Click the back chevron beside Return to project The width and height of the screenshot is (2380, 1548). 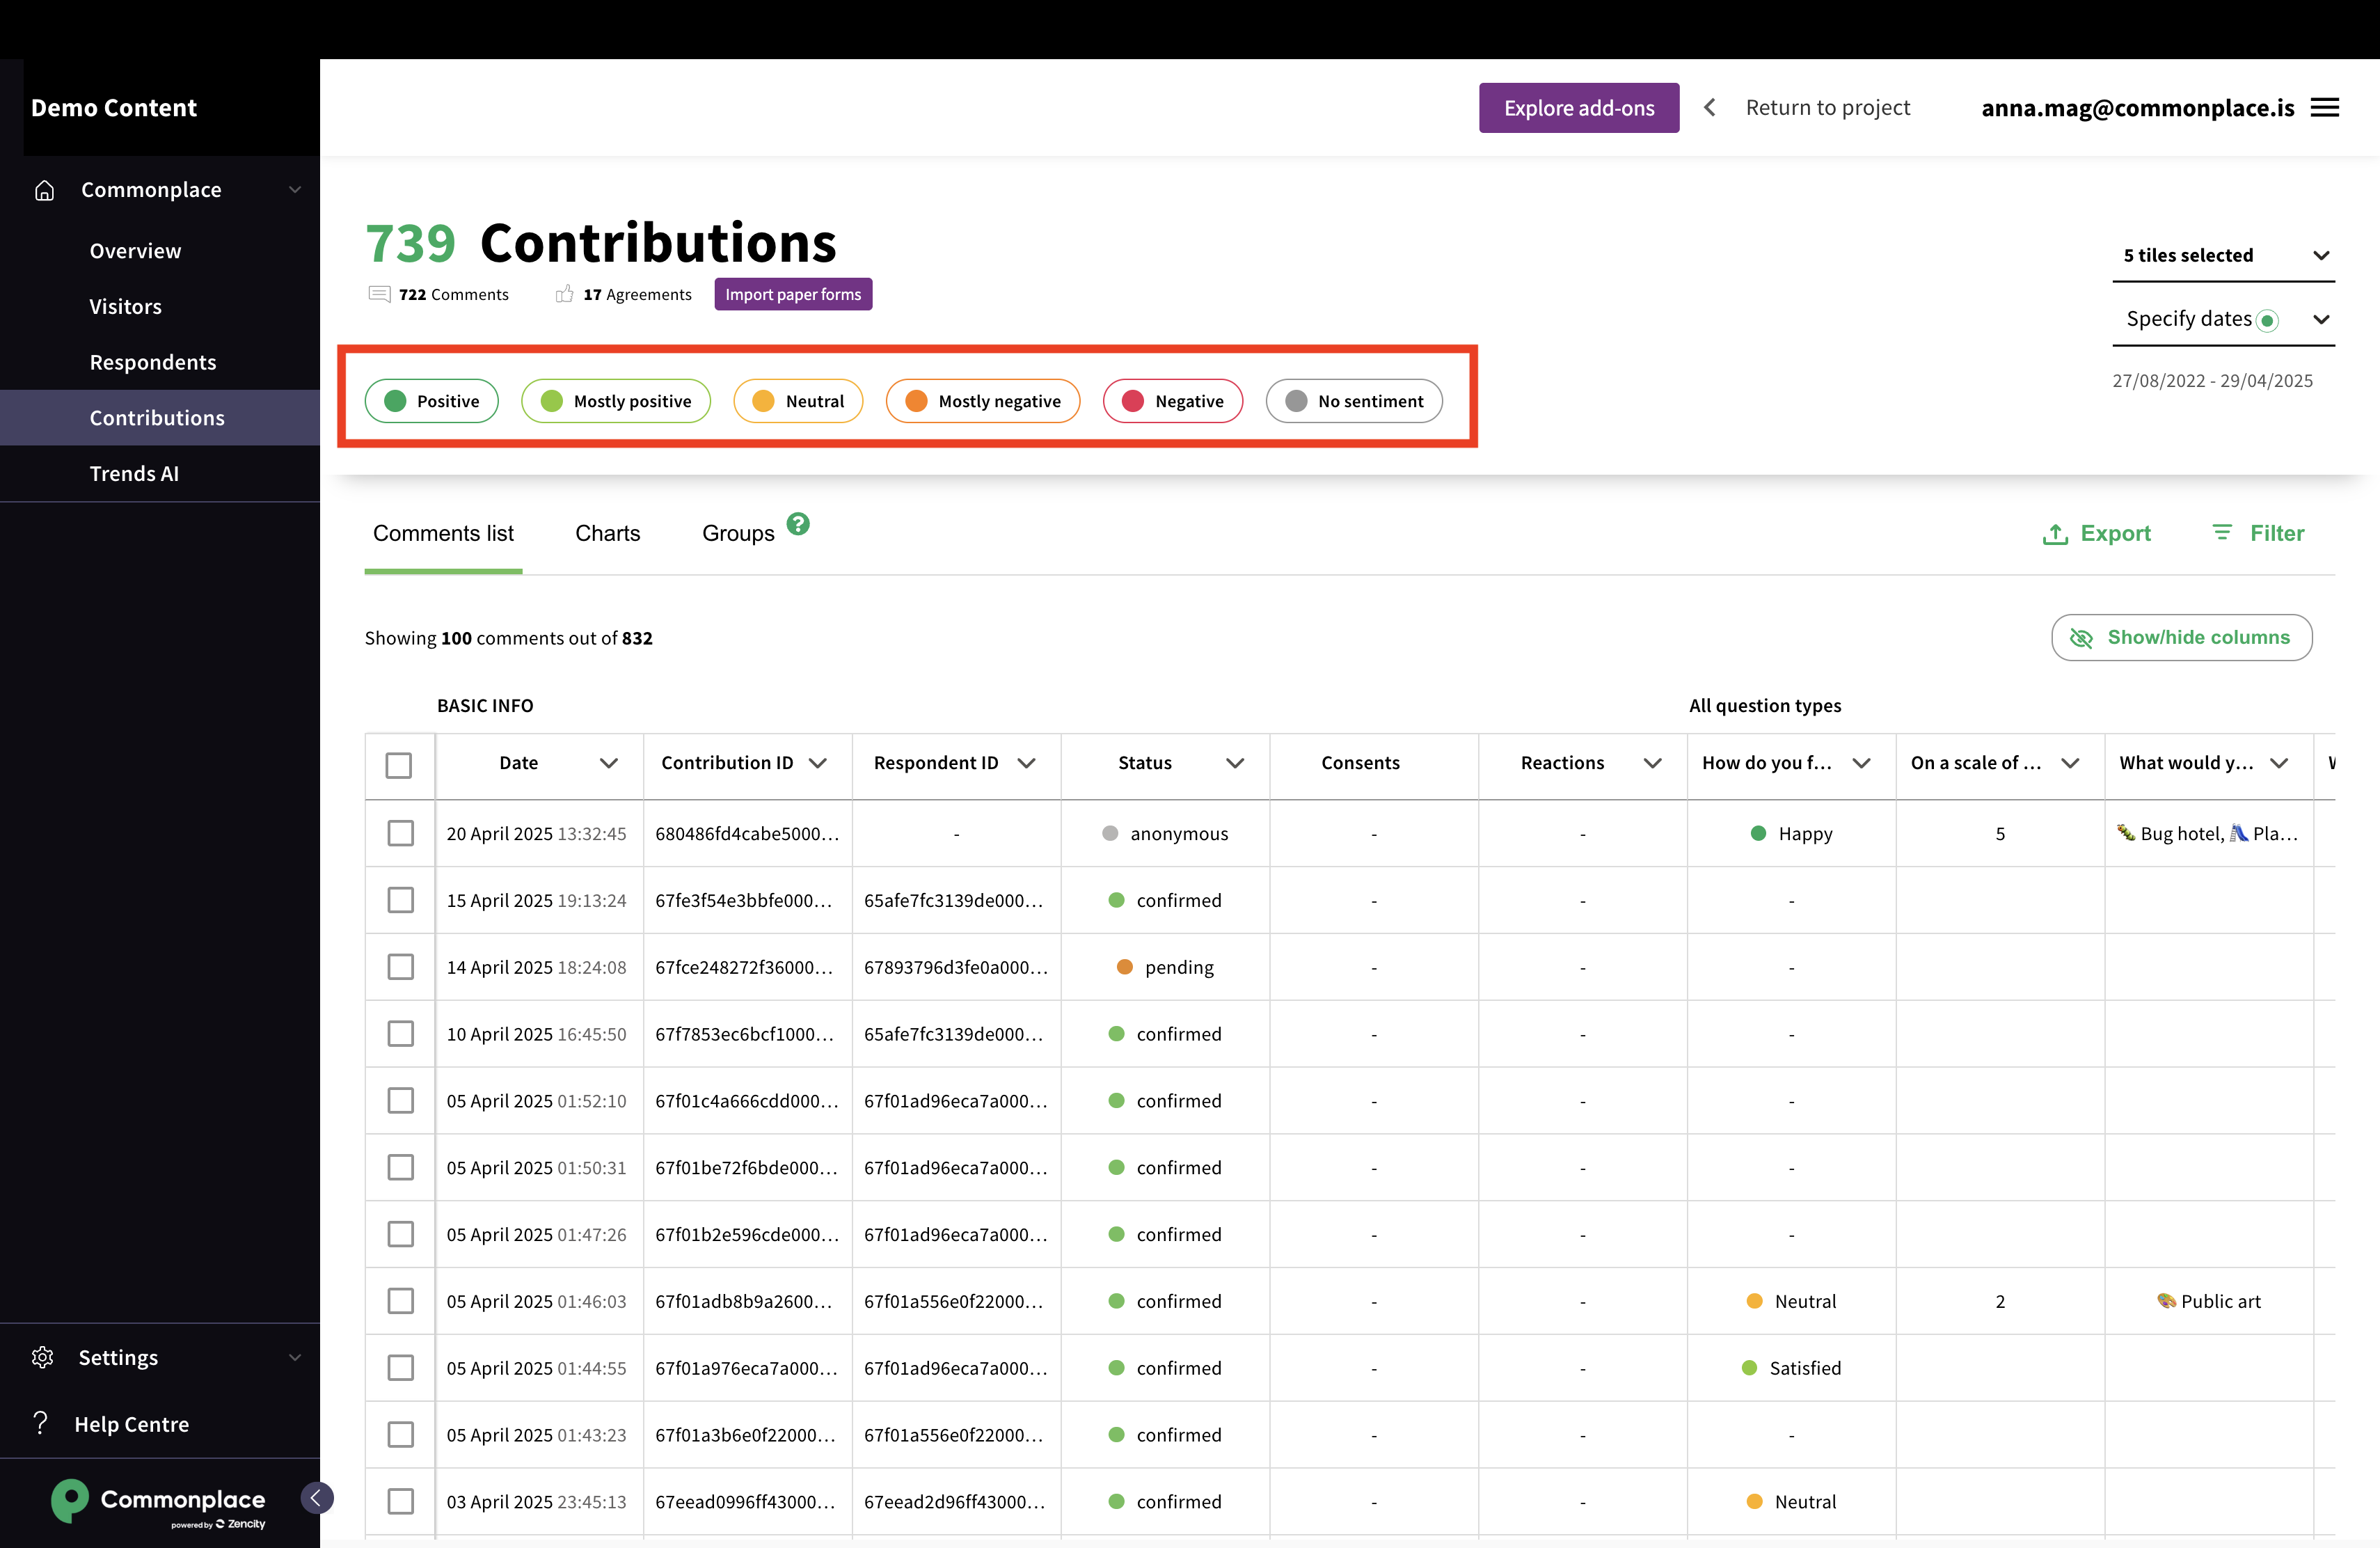(1710, 108)
